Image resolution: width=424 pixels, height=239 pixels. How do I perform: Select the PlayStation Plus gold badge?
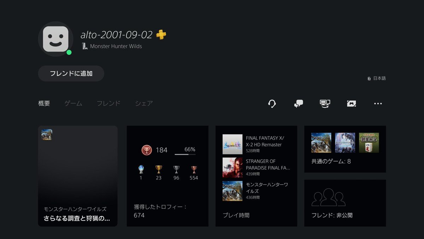pos(161,34)
